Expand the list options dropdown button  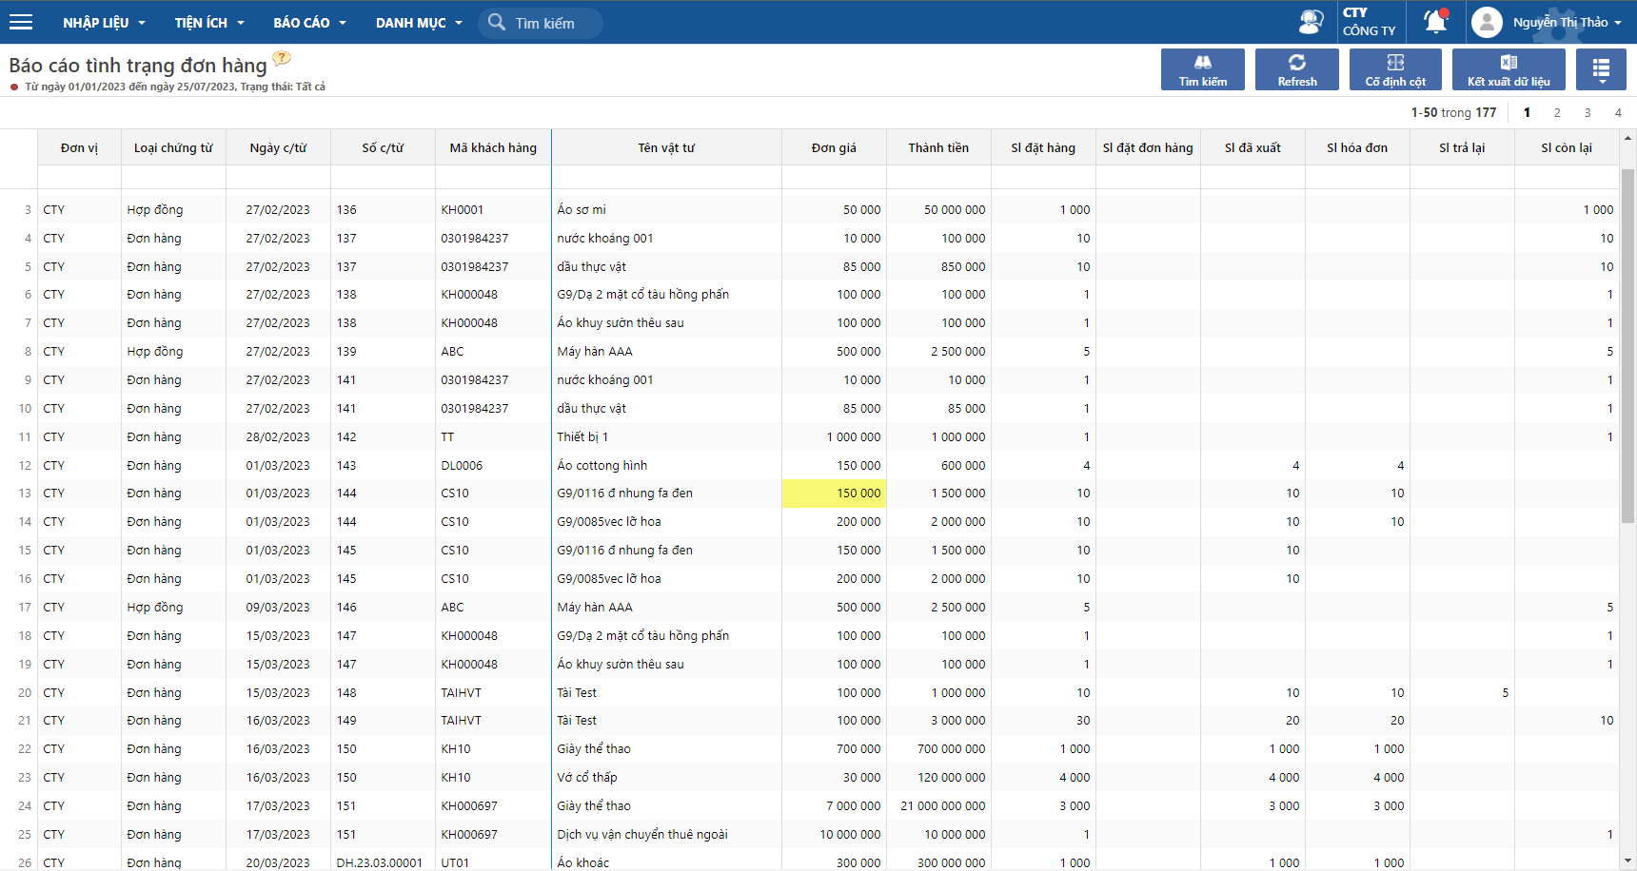(x=1600, y=69)
